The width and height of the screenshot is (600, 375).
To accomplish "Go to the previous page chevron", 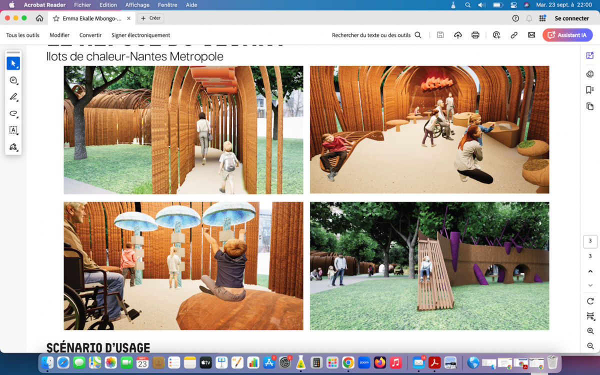I will pyautogui.click(x=590, y=271).
